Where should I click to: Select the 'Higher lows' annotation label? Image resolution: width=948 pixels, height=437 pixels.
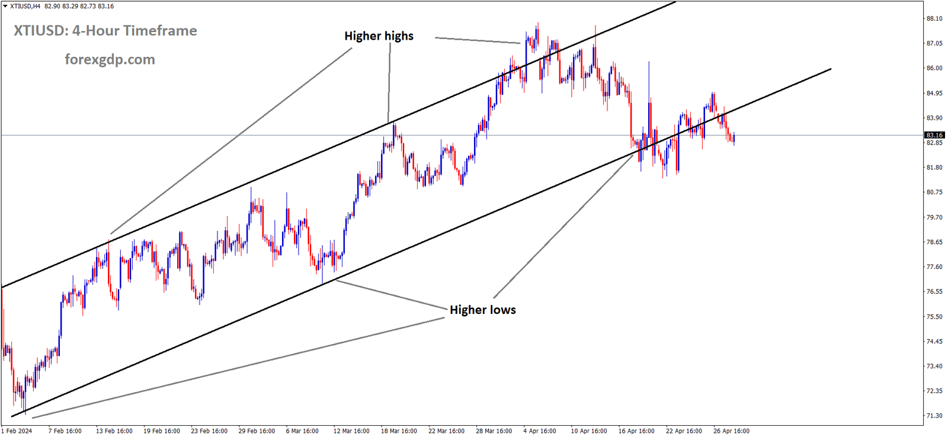click(483, 310)
